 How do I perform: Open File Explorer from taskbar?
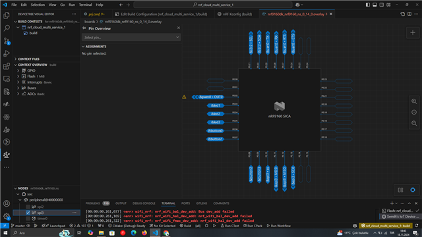coord(101,232)
